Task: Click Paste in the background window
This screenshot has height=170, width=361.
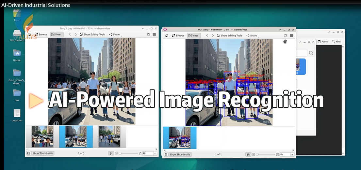Action: pos(323,42)
